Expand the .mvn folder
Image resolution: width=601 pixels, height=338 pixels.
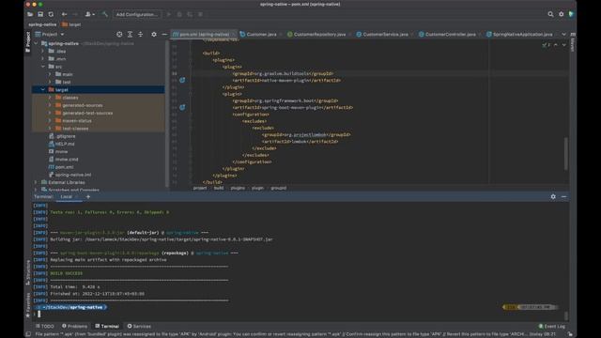pos(43,58)
